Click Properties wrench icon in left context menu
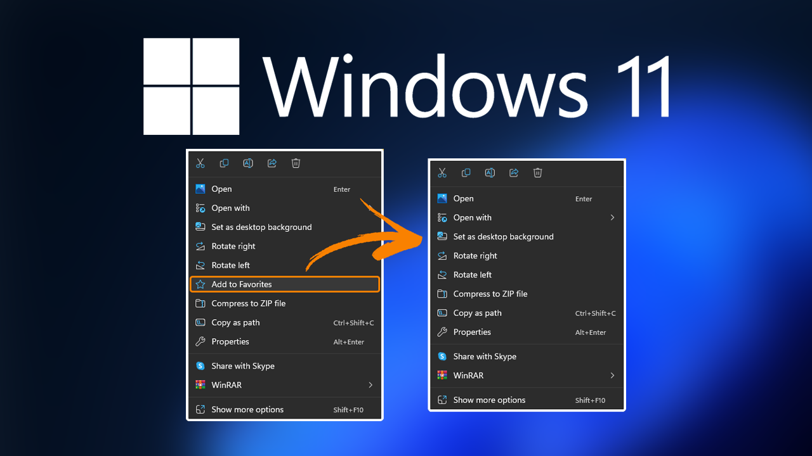 (x=200, y=341)
